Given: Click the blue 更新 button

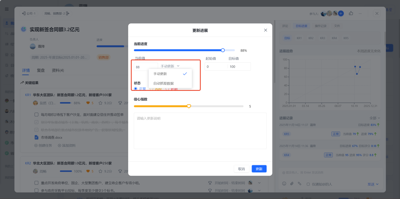Looking at the screenshot, I should (259, 169).
